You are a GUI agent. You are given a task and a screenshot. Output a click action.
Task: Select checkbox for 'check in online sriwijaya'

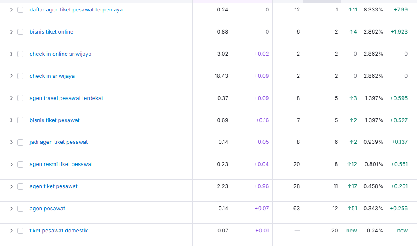[x=20, y=54]
